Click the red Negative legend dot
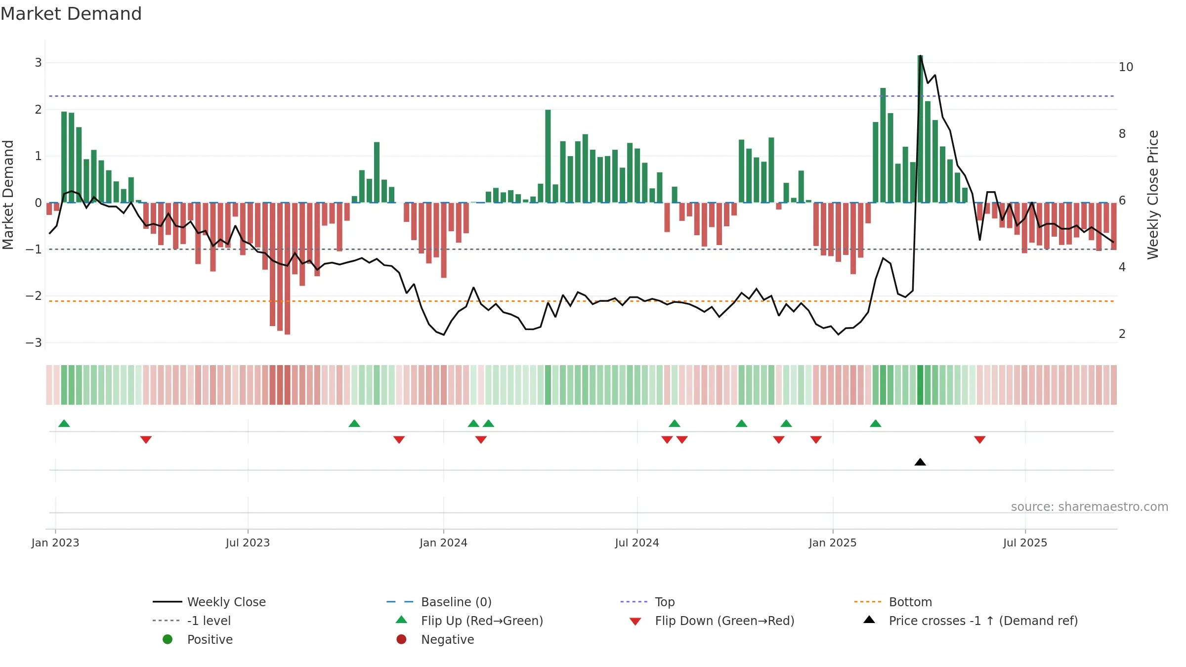The width and height of the screenshot is (1186, 667). click(x=401, y=639)
